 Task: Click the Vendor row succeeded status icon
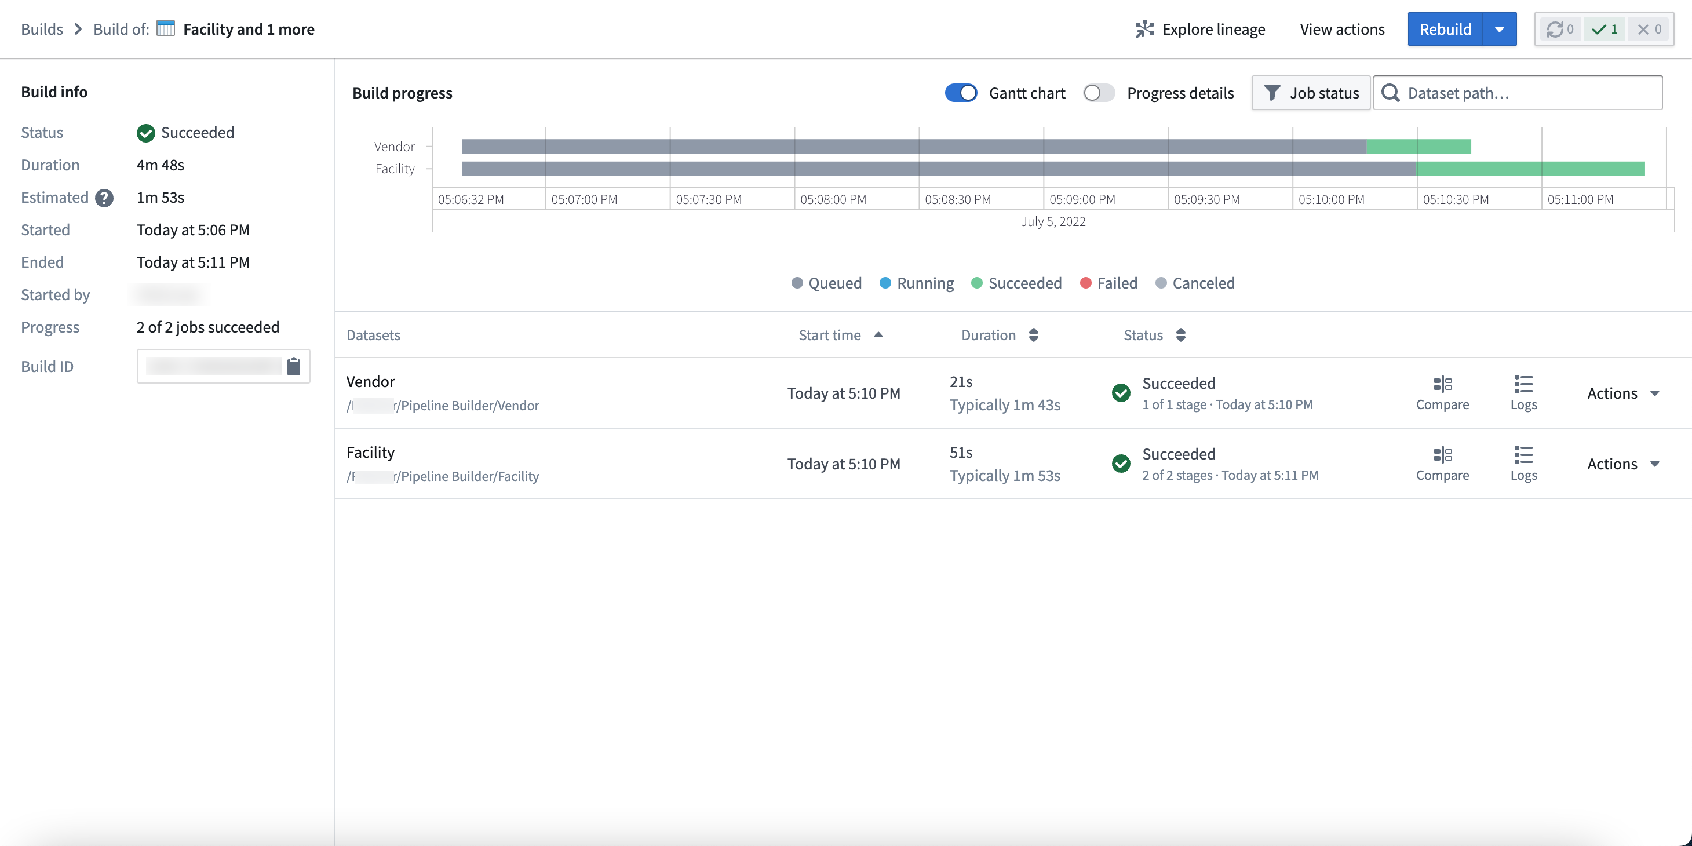click(1121, 393)
